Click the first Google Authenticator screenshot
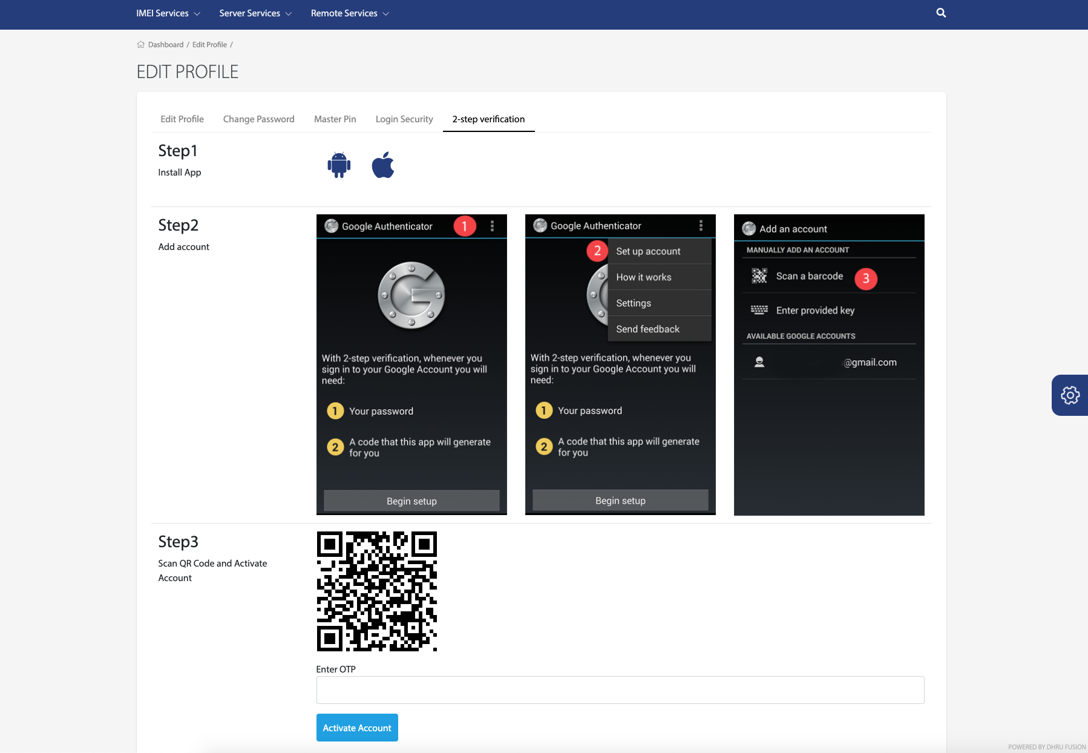The height and width of the screenshot is (753, 1088). click(x=411, y=364)
